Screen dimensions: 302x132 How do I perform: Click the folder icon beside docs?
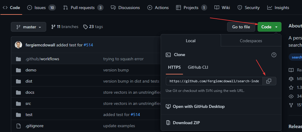pos(18,93)
